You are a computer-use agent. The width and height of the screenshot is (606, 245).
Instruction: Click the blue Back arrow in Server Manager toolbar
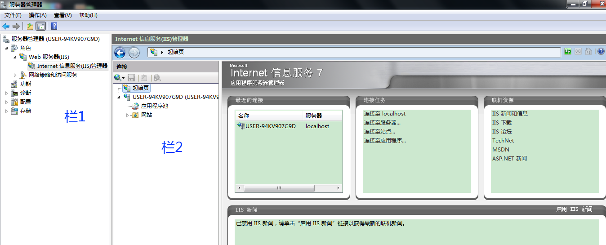[6, 26]
